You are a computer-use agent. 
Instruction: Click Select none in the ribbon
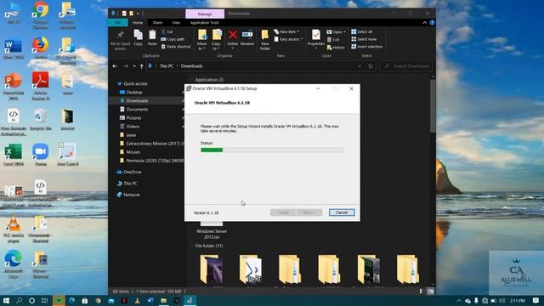click(x=364, y=39)
